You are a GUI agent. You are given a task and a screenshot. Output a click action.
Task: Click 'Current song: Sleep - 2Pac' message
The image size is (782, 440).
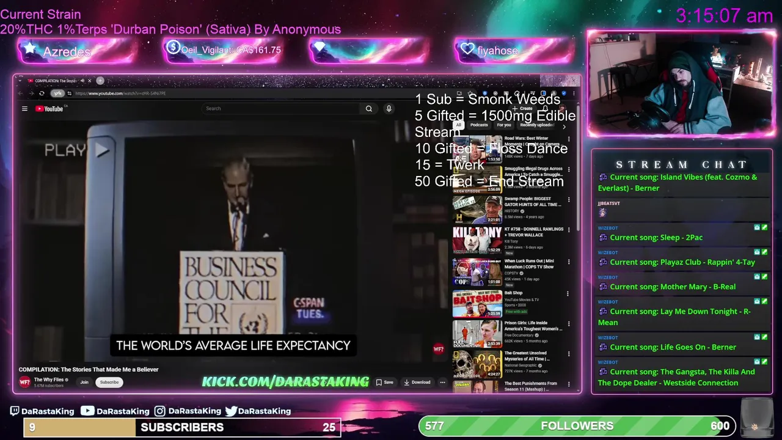(656, 238)
